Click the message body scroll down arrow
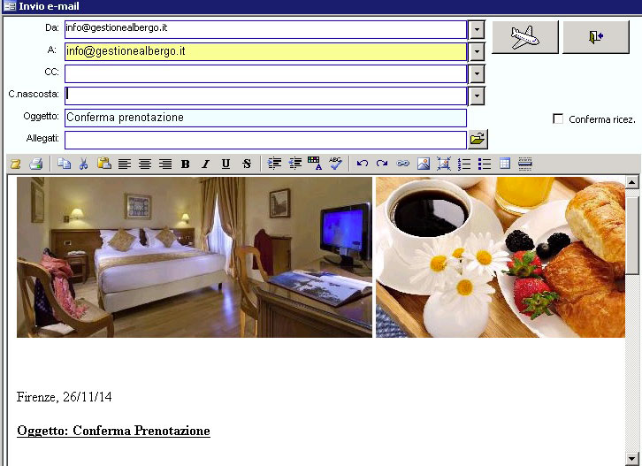The image size is (642, 466). click(x=631, y=459)
